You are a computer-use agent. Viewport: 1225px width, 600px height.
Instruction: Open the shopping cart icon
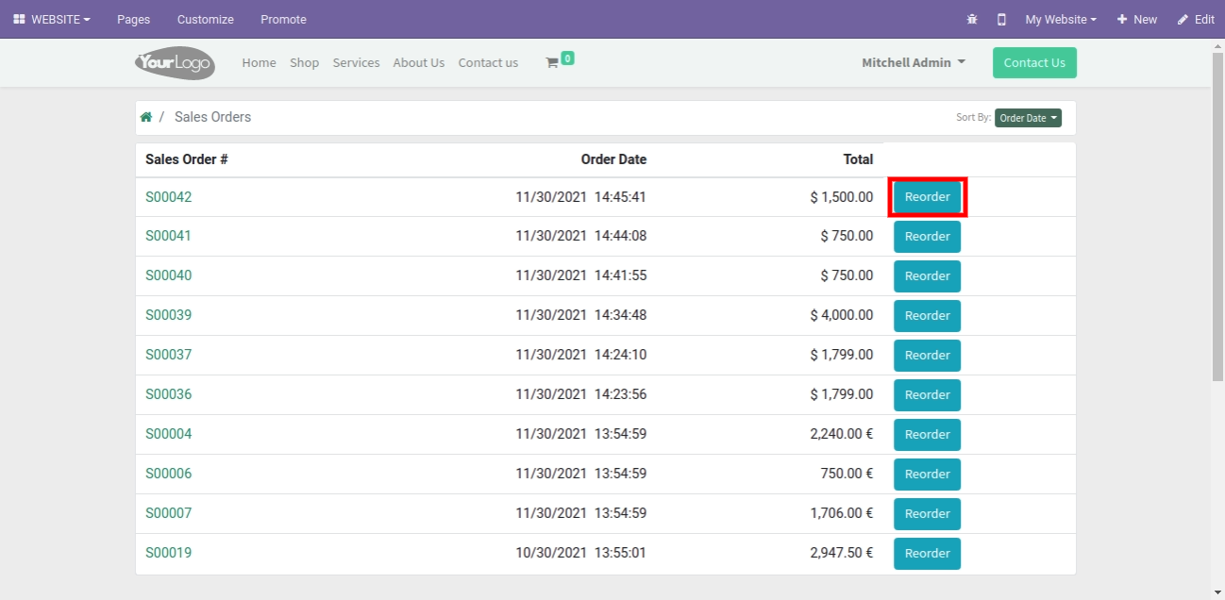click(x=553, y=62)
